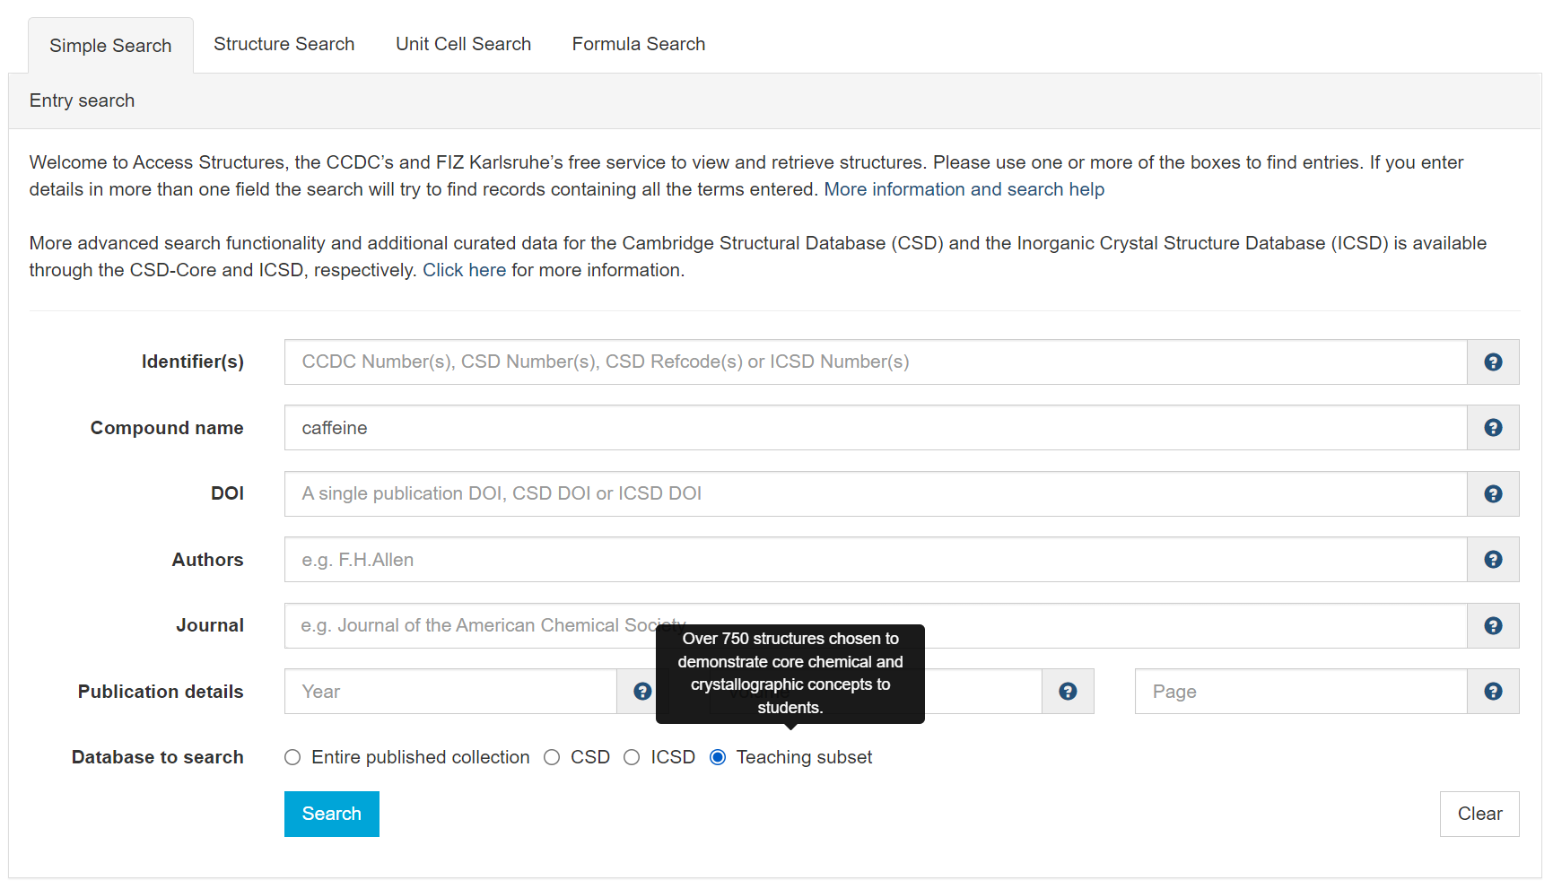Show help for the Year field
The width and height of the screenshot is (1553, 889).
coord(642,692)
